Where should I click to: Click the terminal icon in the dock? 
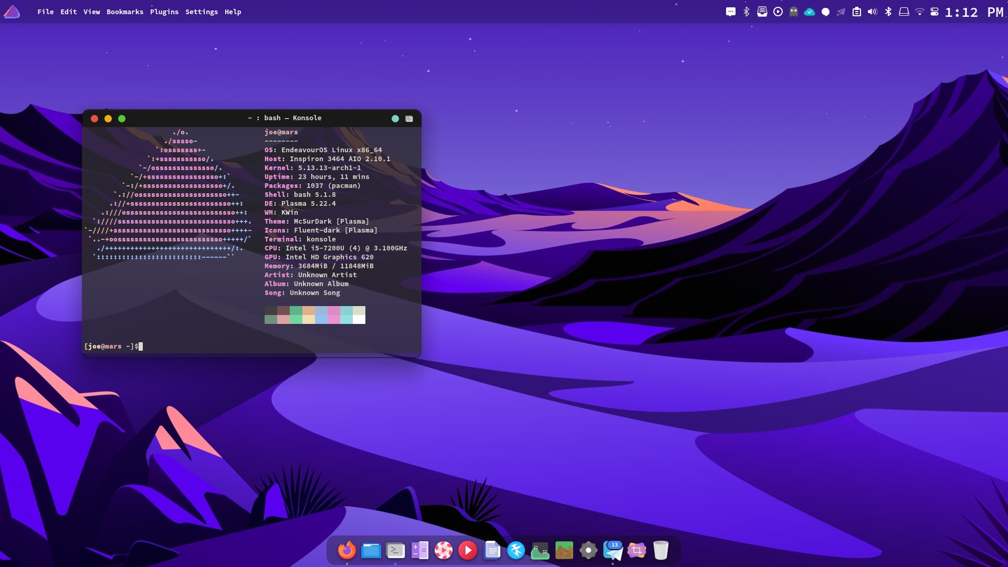pos(395,550)
